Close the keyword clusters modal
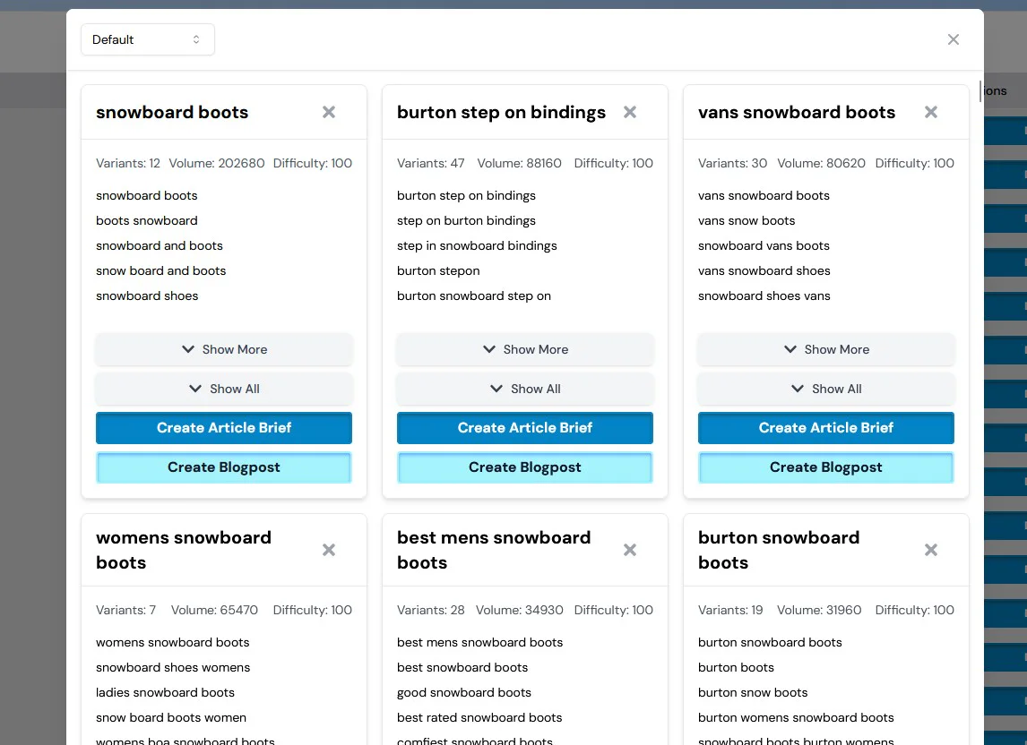The image size is (1027, 745). (954, 39)
